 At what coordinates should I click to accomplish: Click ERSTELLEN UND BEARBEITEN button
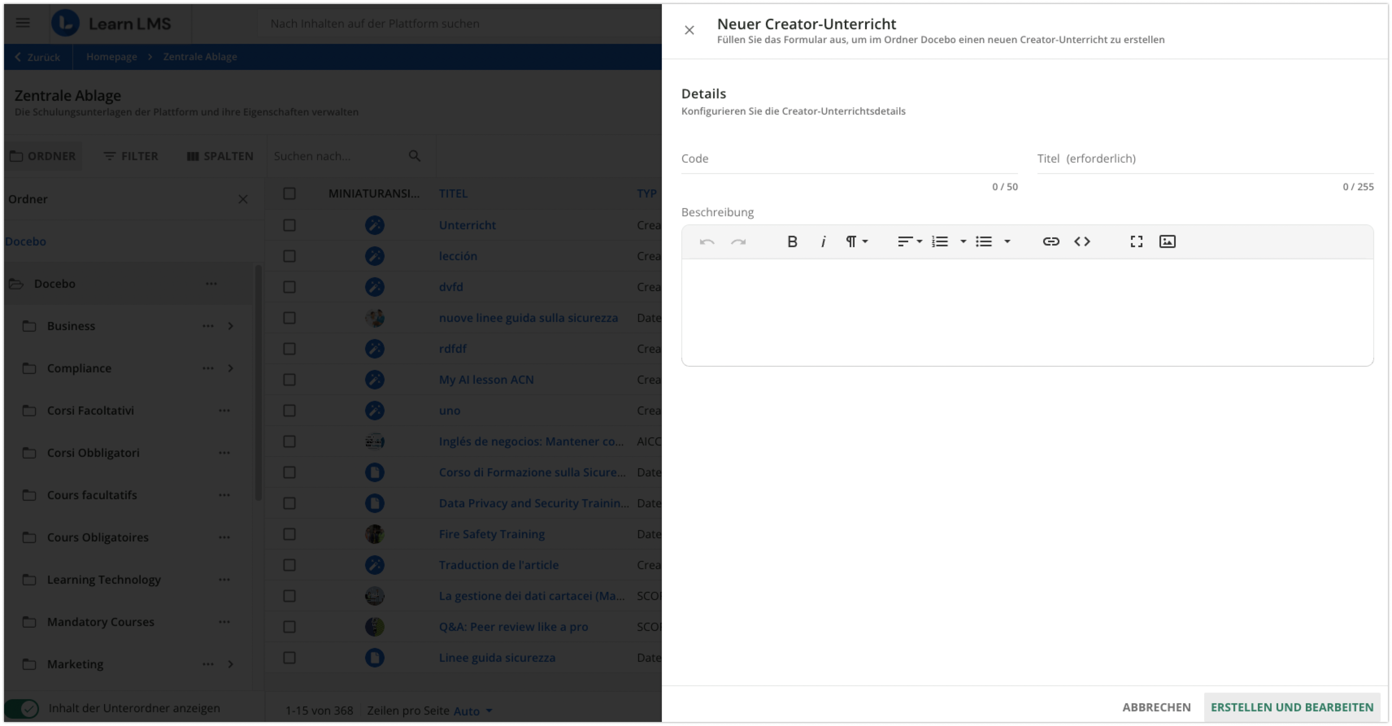[x=1292, y=707]
